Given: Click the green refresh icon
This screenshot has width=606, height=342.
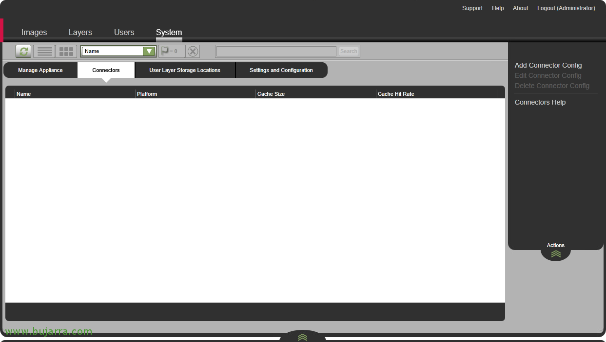Looking at the screenshot, I should [x=23, y=51].
